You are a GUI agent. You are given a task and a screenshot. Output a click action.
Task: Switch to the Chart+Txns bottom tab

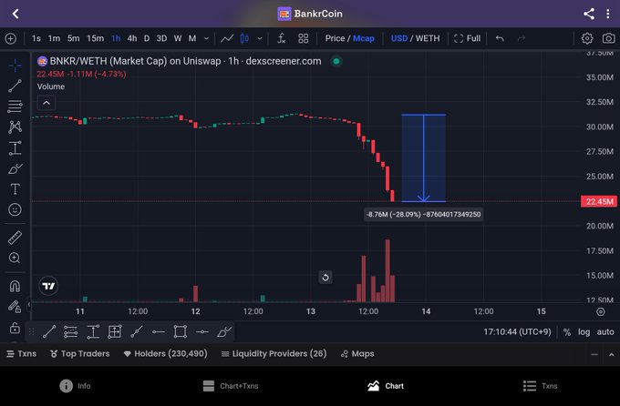tap(231, 386)
